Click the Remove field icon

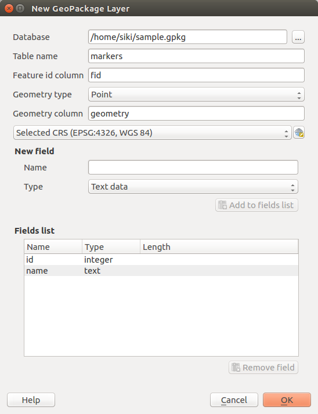coord(236,367)
